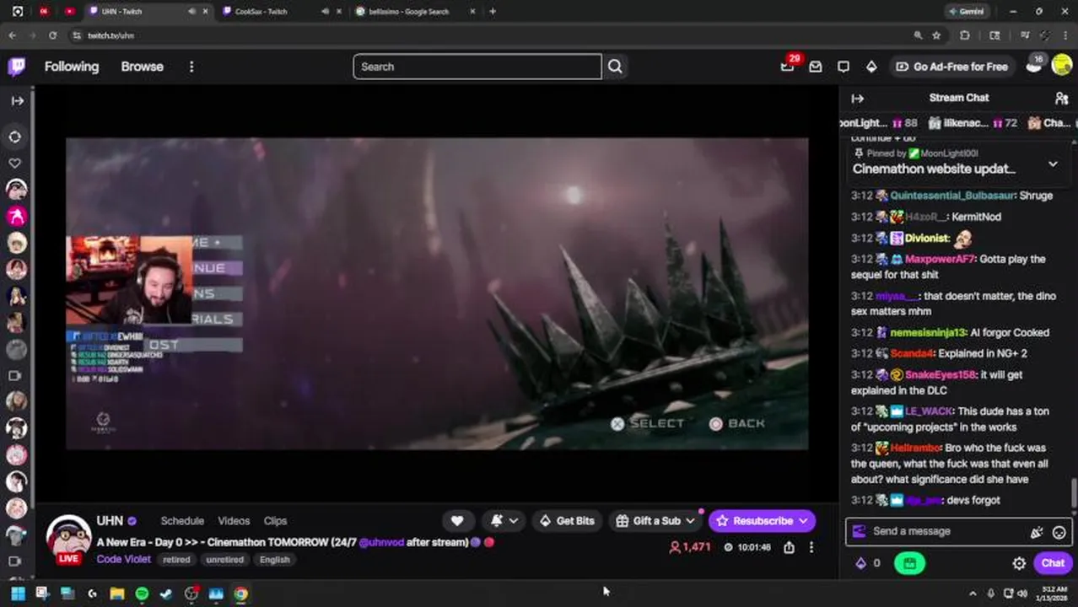This screenshot has height=607, width=1078.
Task: Reload the page
Action: (52, 35)
